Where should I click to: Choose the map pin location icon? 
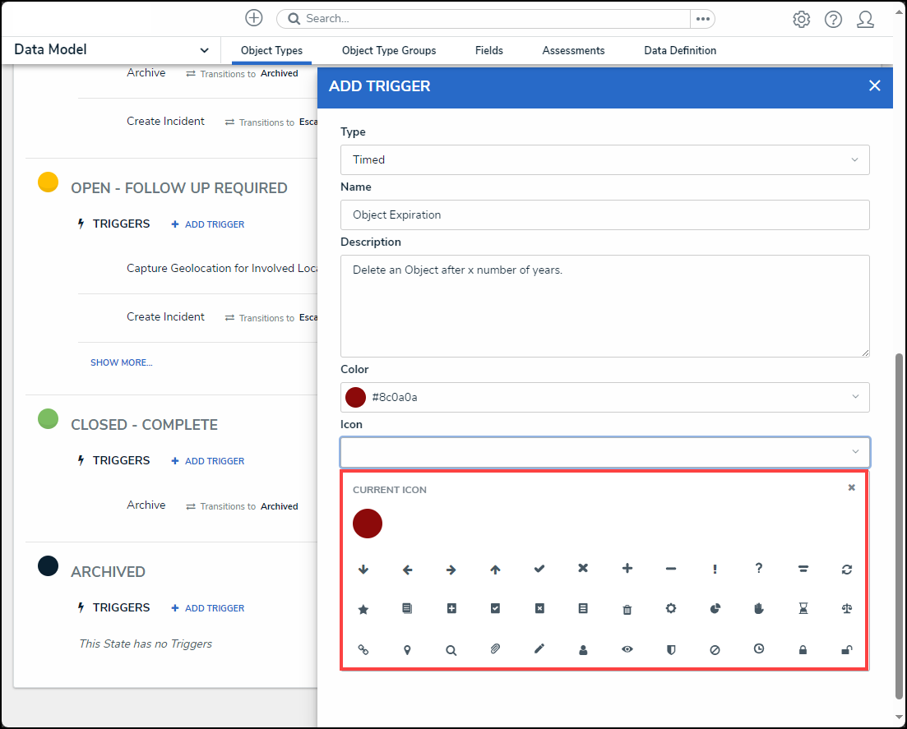pos(407,649)
